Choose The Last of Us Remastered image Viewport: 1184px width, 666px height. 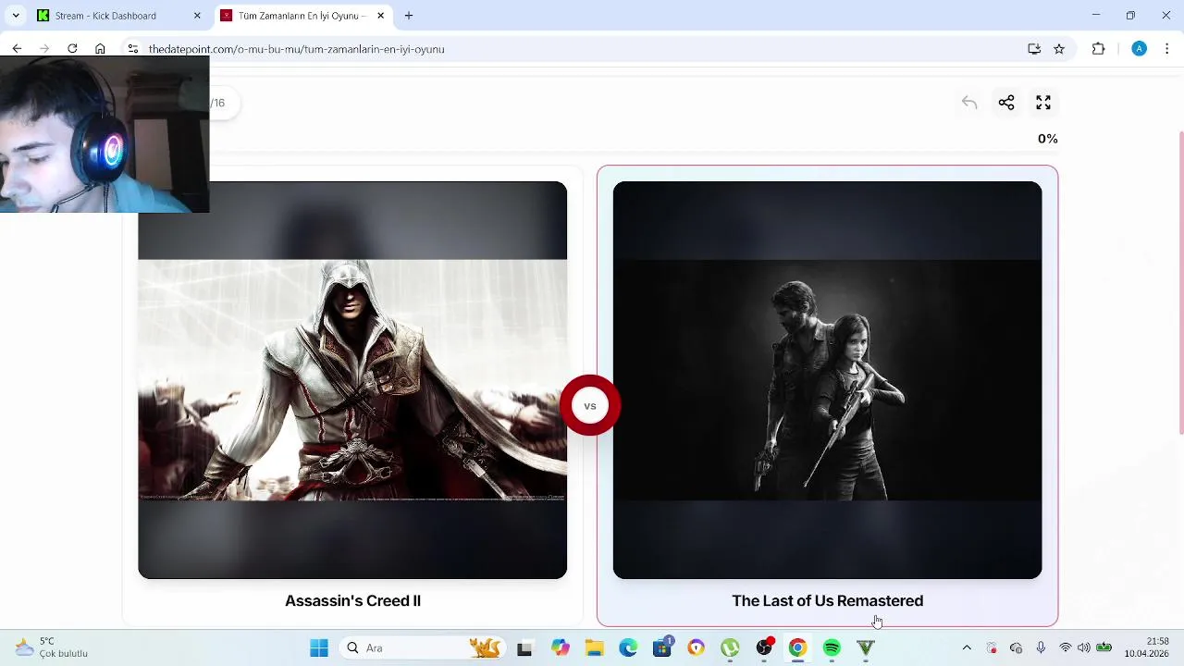(x=827, y=380)
